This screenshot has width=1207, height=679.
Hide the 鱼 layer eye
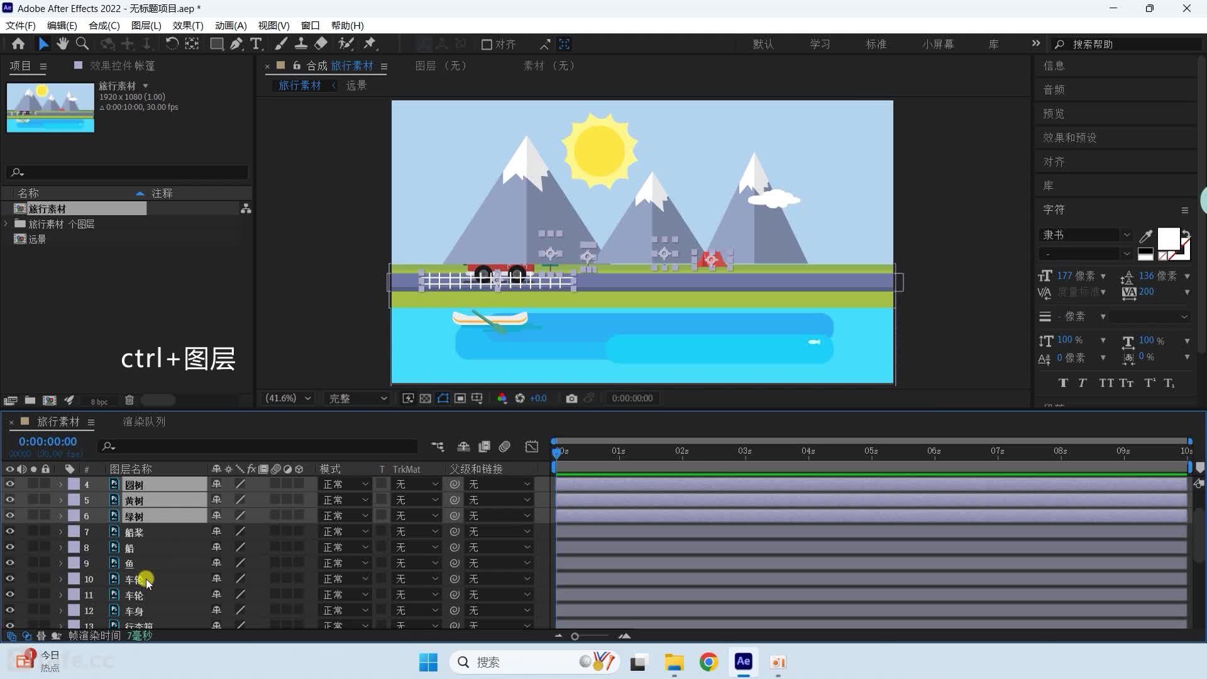[x=10, y=563]
